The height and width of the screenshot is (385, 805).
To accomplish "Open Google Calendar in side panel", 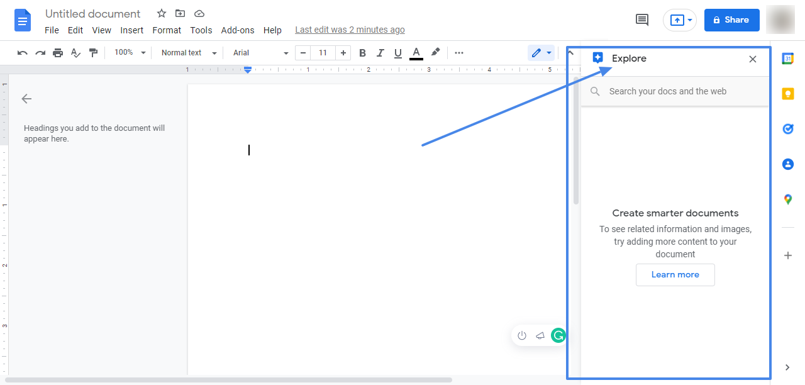I will pyautogui.click(x=788, y=59).
